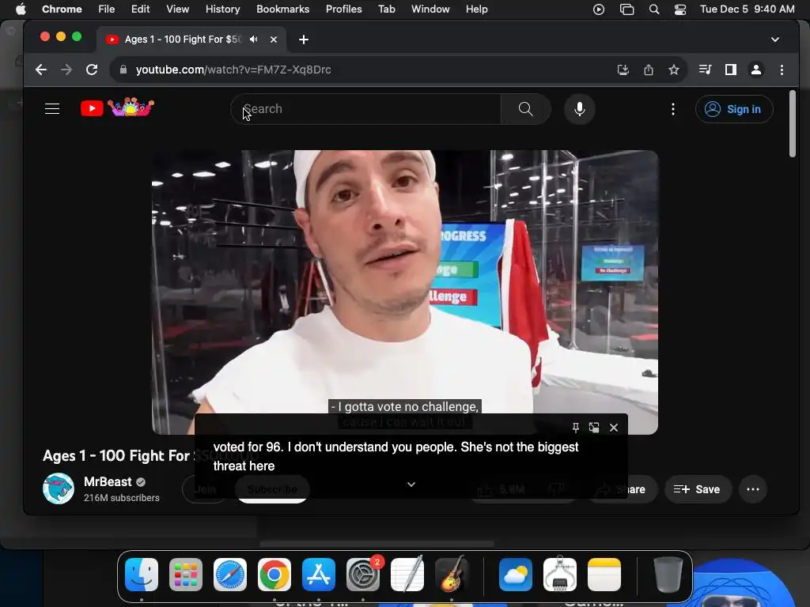Viewport: 810px width, 607px height.
Task: Go back with the browser back arrow
Action: pos(41,70)
